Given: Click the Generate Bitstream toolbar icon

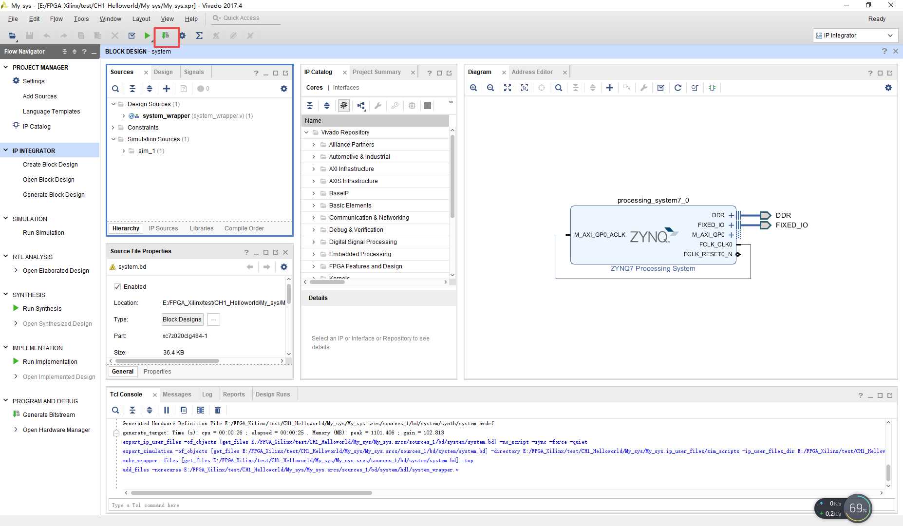Looking at the screenshot, I should [x=166, y=36].
